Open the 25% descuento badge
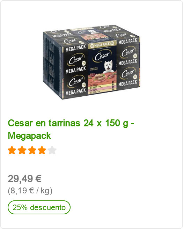Image resolution: width=183 pixels, height=229 pixels. click(39, 207)
